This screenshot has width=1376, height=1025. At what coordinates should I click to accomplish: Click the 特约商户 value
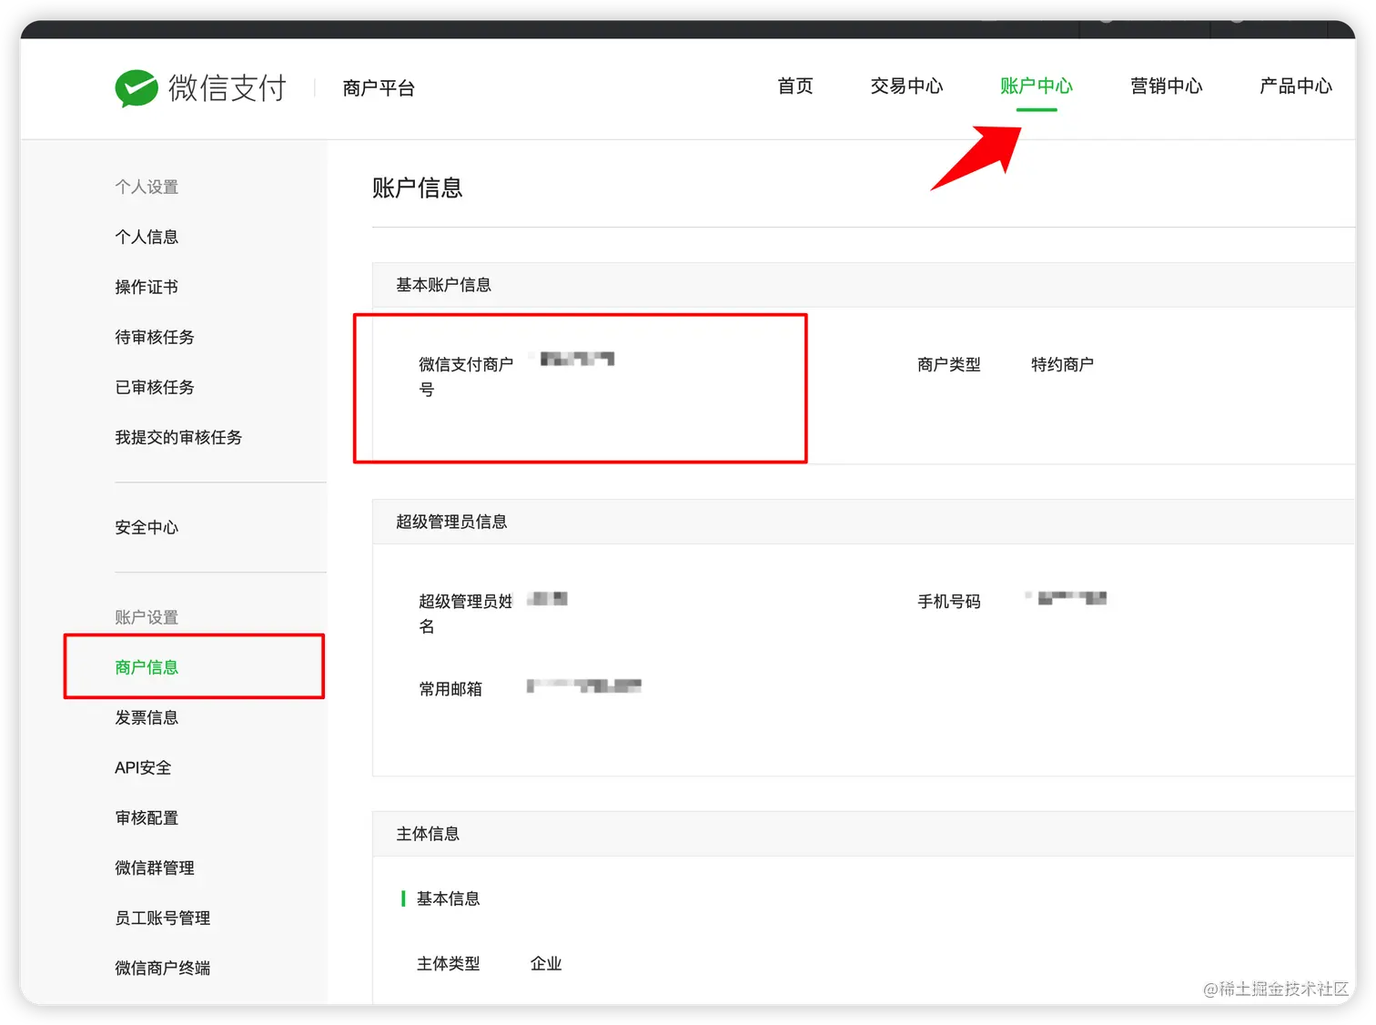click(1062, 364)
